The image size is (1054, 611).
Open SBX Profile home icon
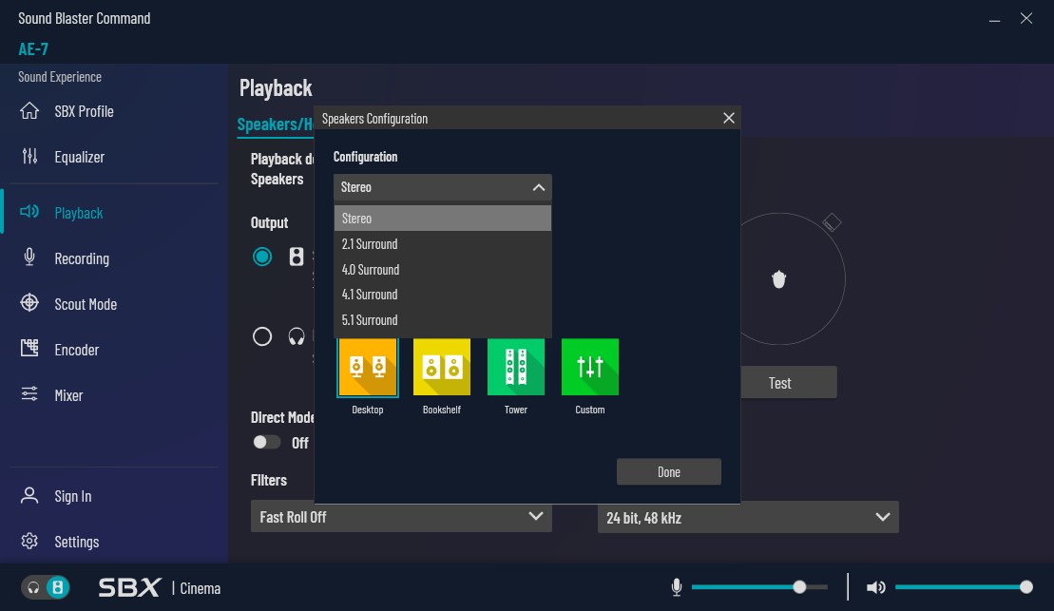29,110
